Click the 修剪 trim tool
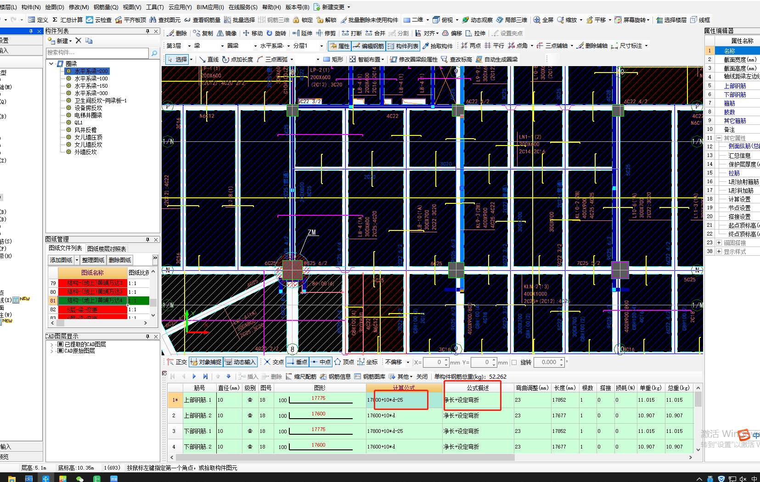Screen dimensions: 760x482 pos(326,33)
